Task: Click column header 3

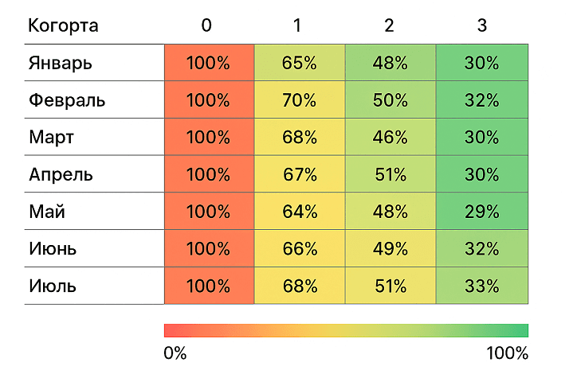Action: coord(481,25)
